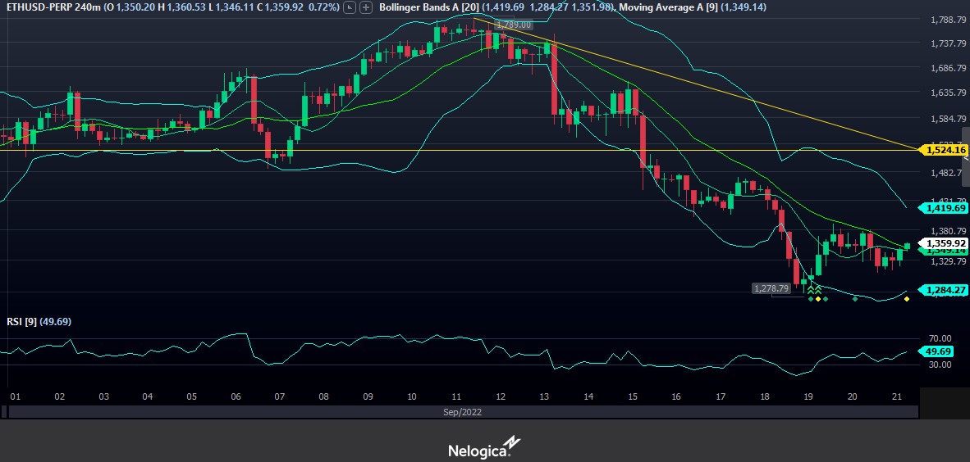This screenshot has width=970, height=462.
Task: Click the 1,284.27 lower Bollinger band tag
Action: coord(945,290)
